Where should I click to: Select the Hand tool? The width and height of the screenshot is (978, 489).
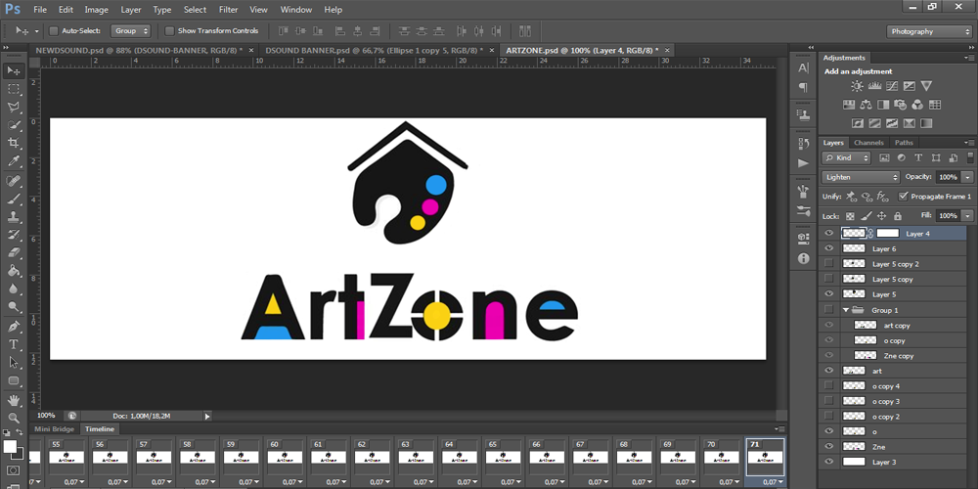(14, 400)
